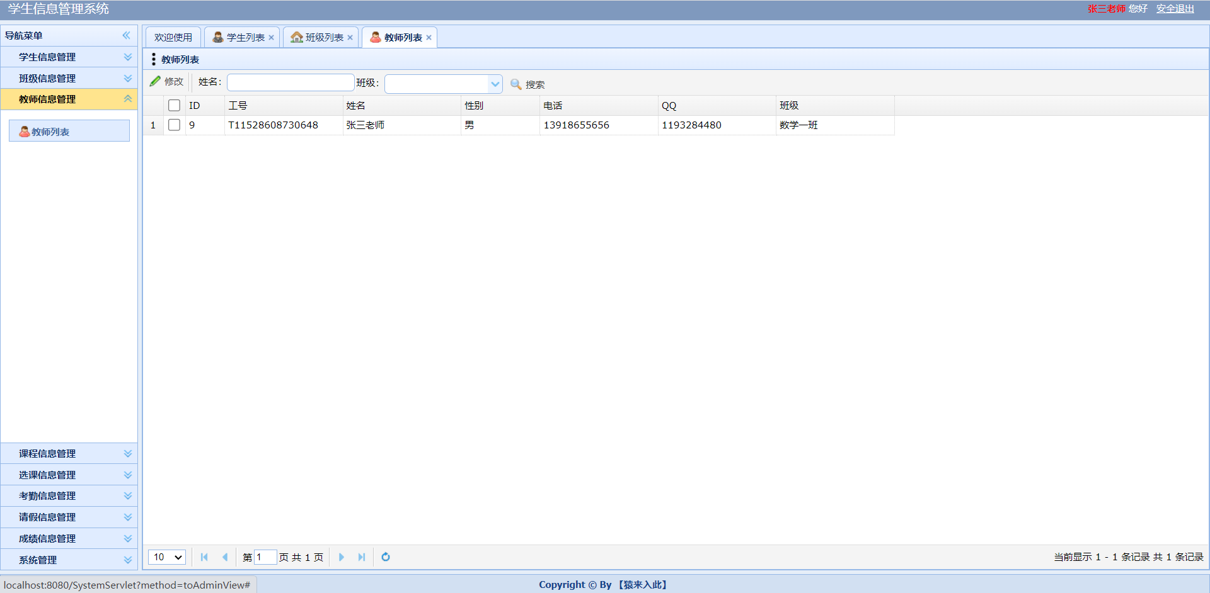Tick the select-all checkbox in table header
1210x593 pixels.
coord(175,106)
